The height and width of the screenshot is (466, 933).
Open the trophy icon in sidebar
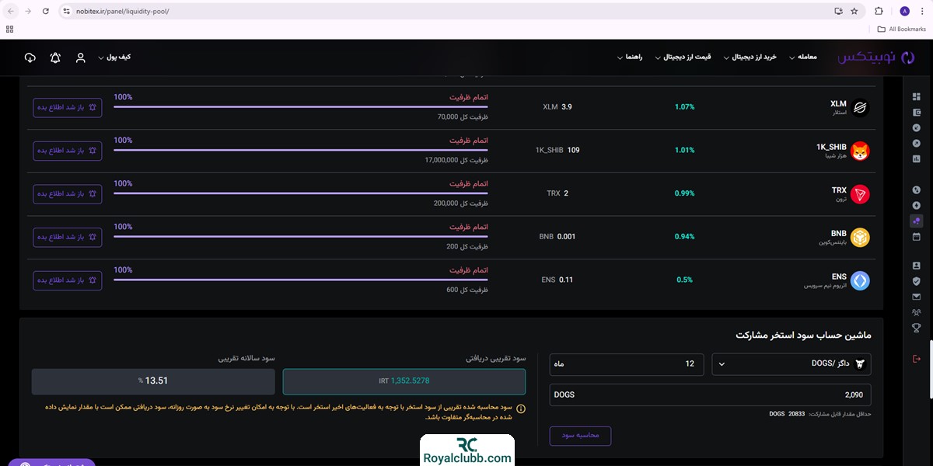pos(916,328)
